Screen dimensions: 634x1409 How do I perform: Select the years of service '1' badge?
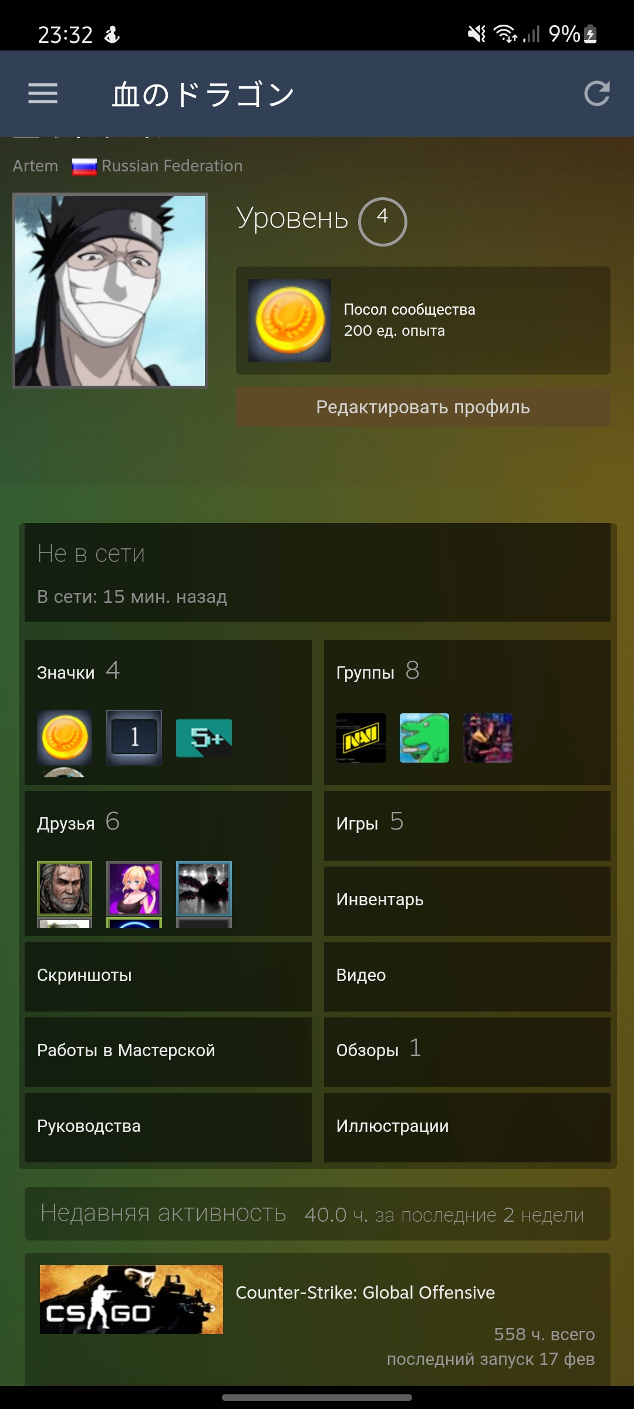click(134, 737)
